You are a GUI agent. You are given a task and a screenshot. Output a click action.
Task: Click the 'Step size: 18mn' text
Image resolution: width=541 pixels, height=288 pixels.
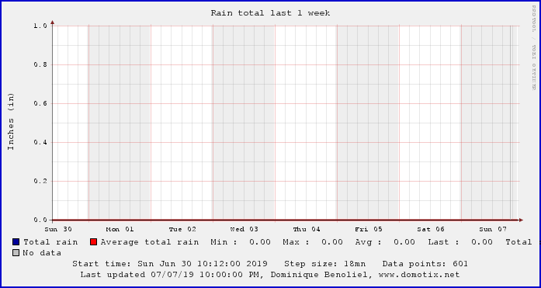coord(325,264)
